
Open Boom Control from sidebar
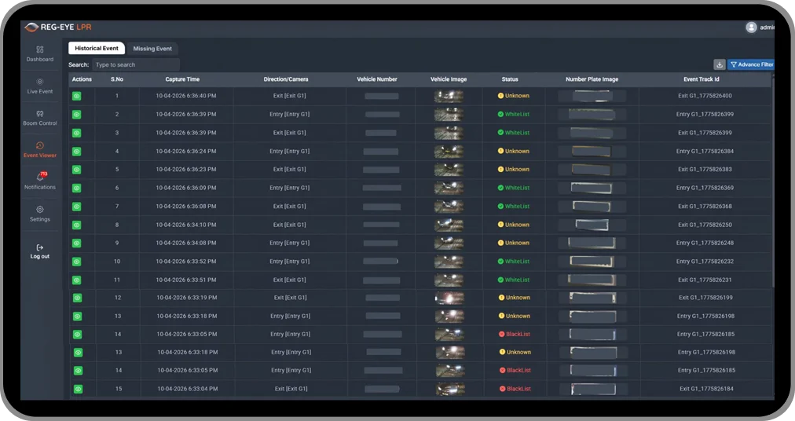coord(39,118)
